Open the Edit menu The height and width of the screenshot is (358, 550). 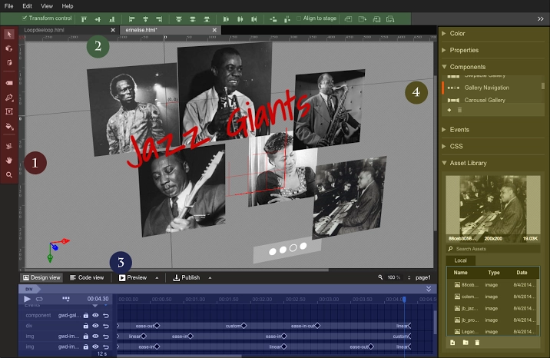pos(27,6)
